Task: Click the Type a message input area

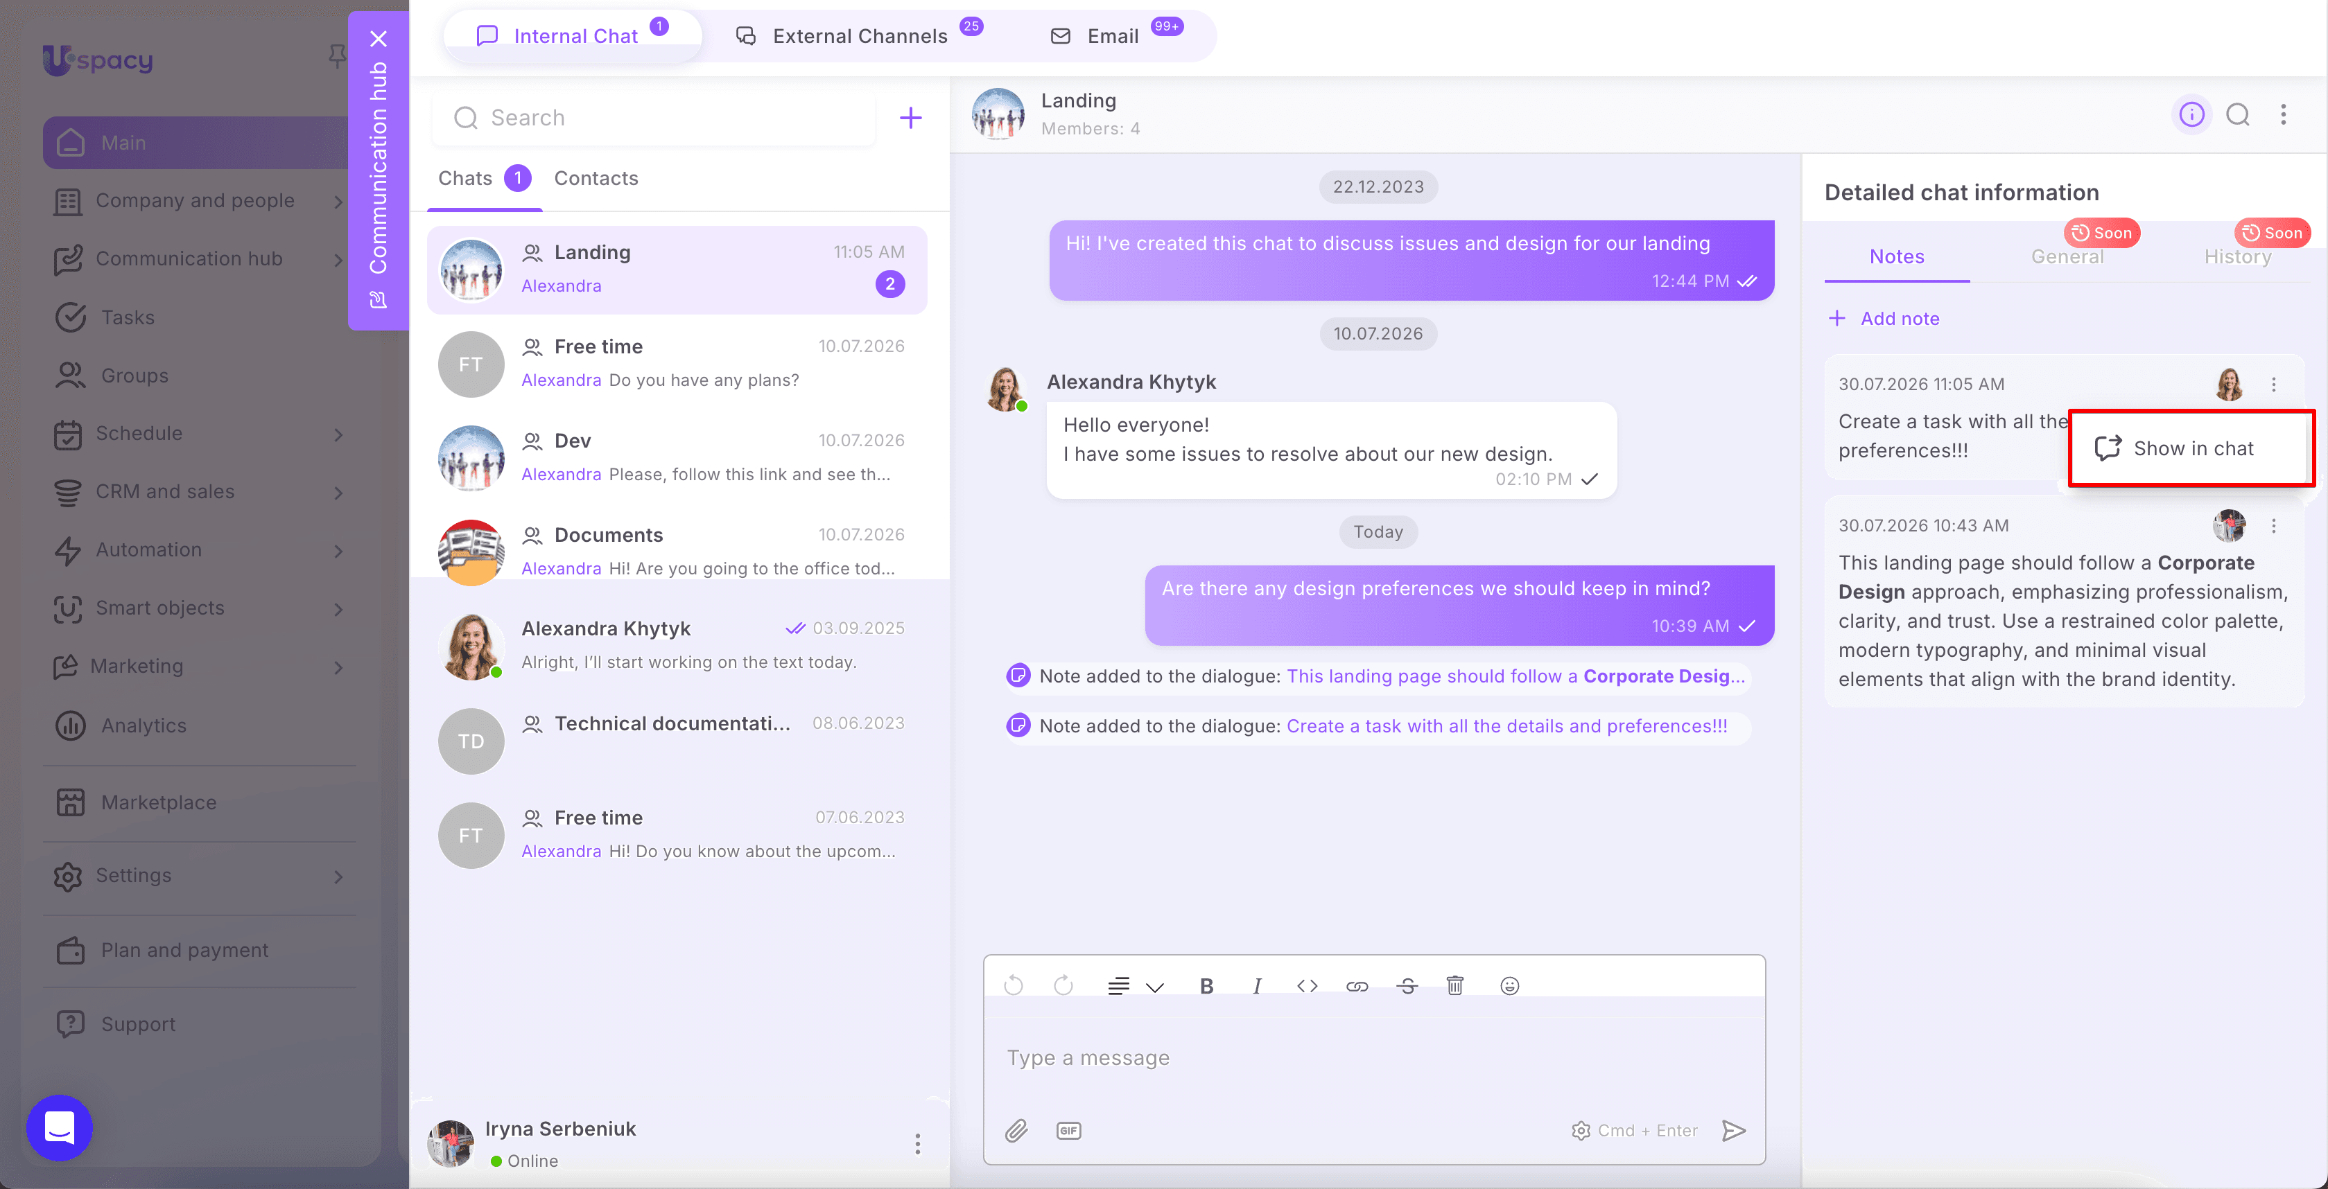Action: [1373, 1057]
